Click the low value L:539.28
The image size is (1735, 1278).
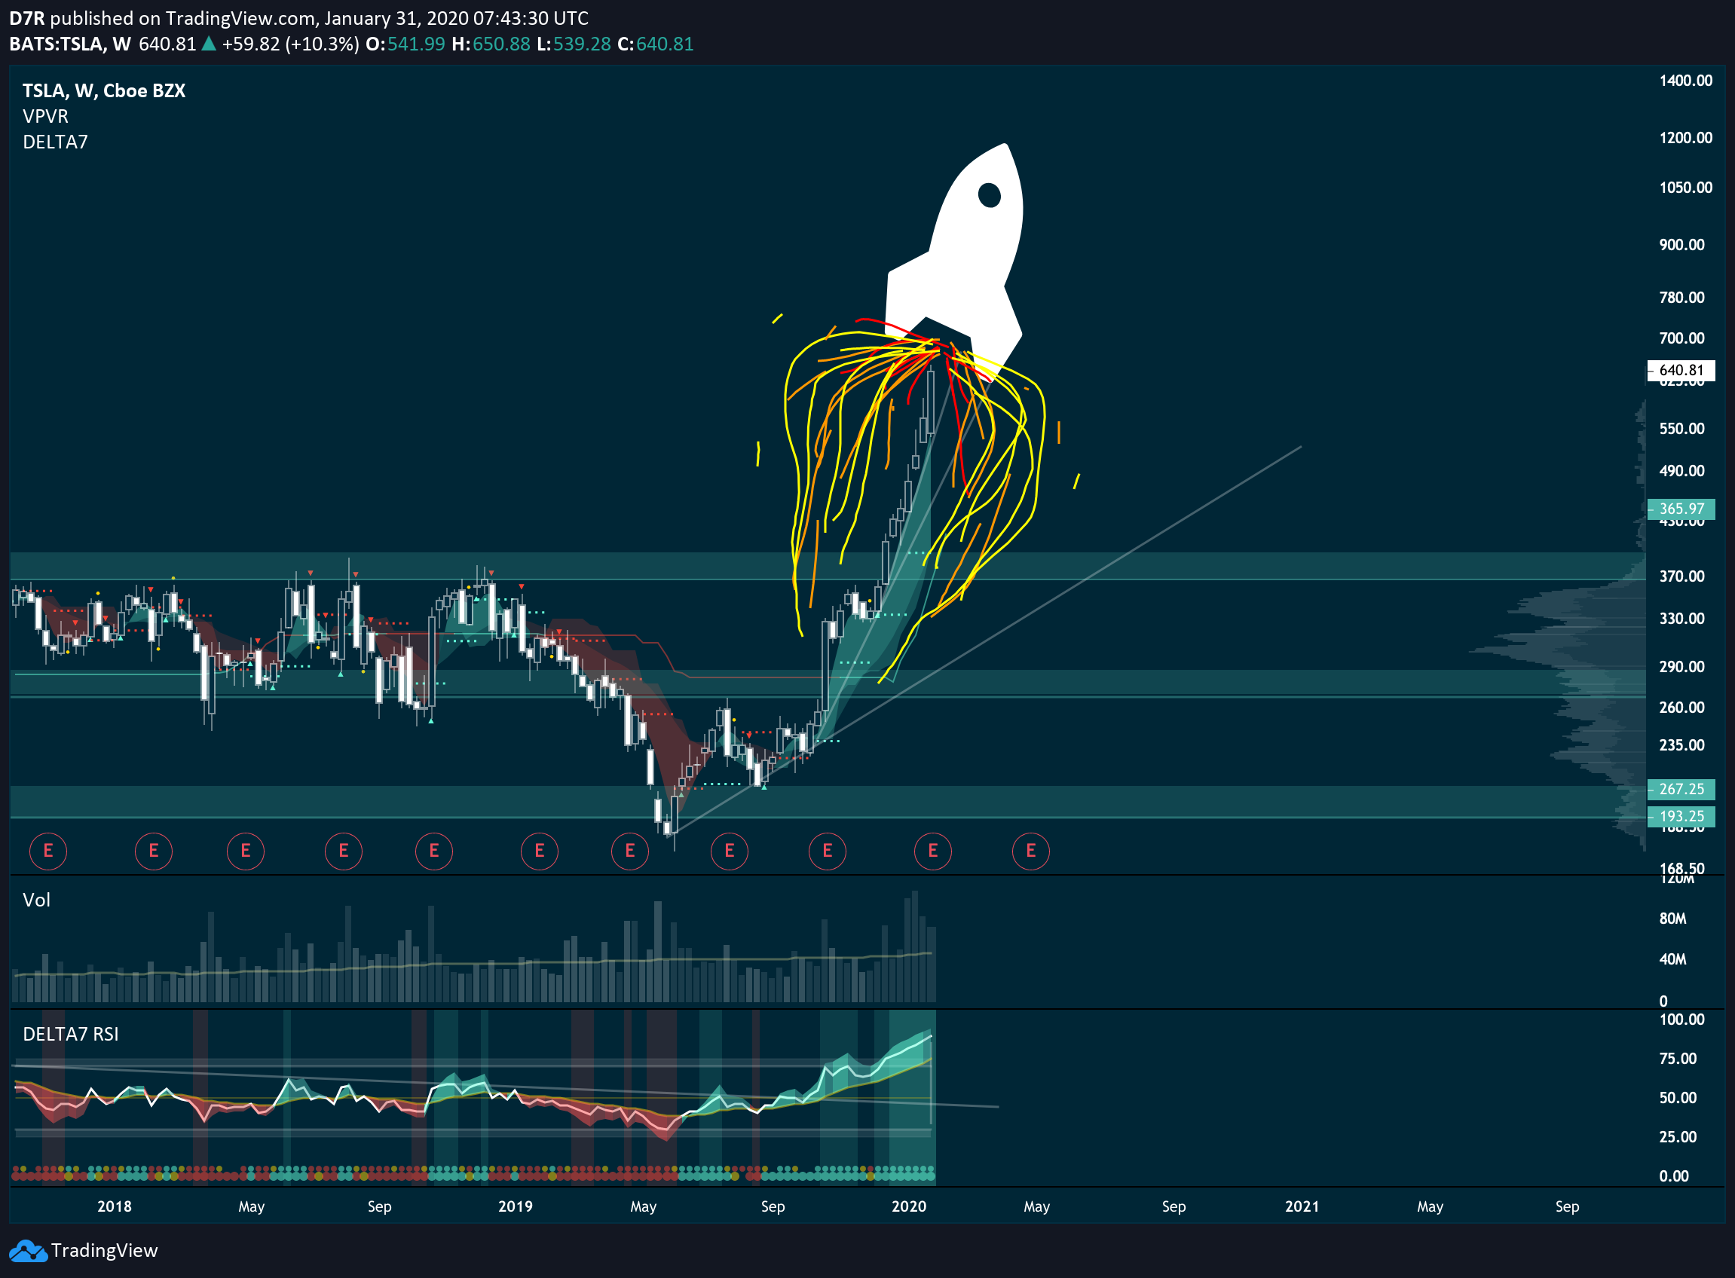pyautogui.click(x=574, y=44)
